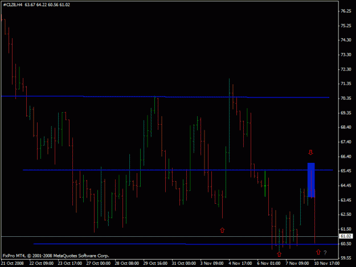Click the 69.35 price scale label
This screenshot has width=356, height=267.
coord(346,113)
